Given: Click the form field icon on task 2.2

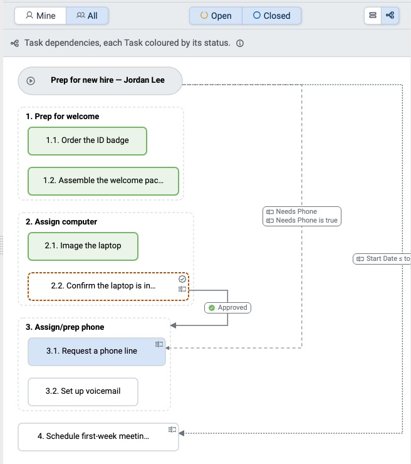Looking at the screenshot, I should pos(182,289).
